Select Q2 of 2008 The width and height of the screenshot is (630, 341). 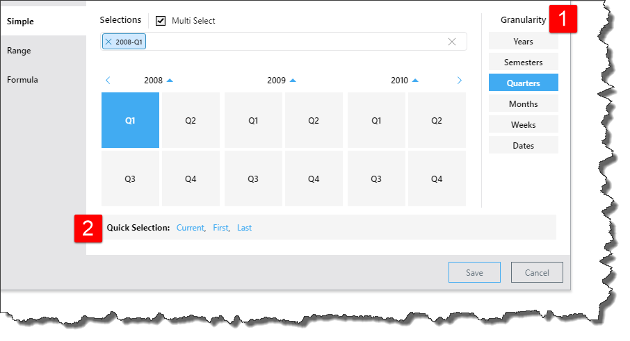tap(191, 121)
